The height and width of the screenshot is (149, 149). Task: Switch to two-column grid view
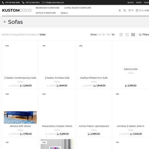(121, 35)
